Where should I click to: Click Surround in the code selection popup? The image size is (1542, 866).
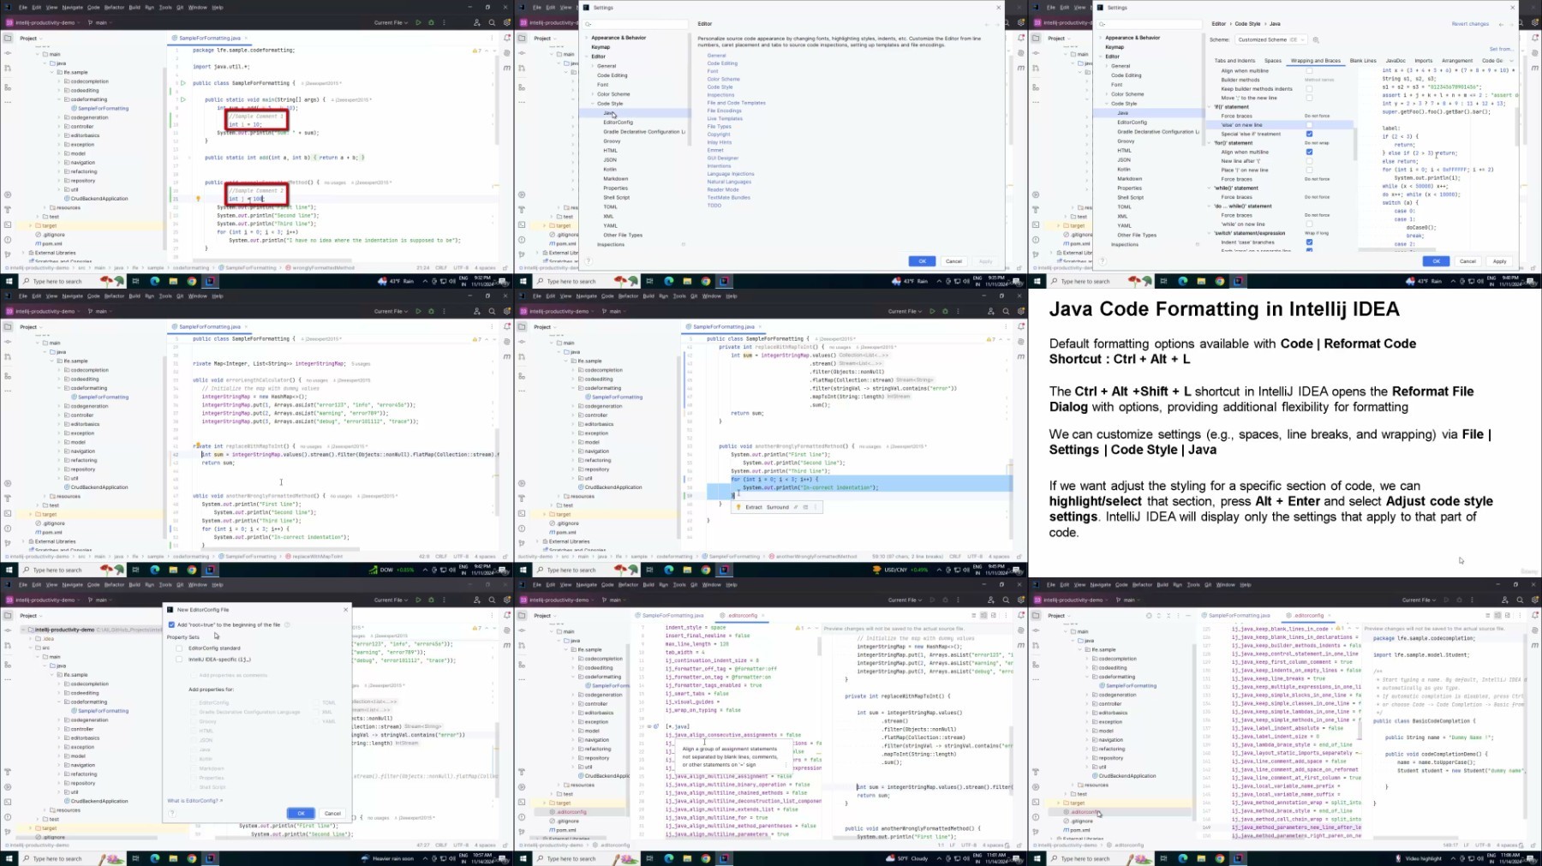coord(777,507)
